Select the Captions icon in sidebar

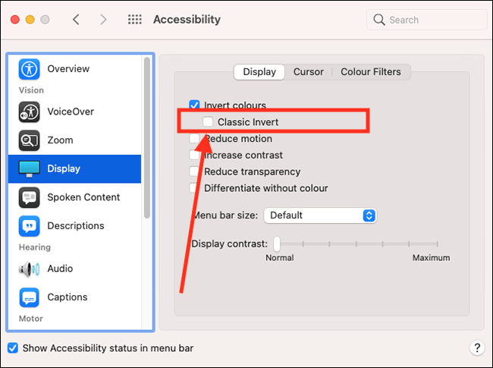coord(29,297)
